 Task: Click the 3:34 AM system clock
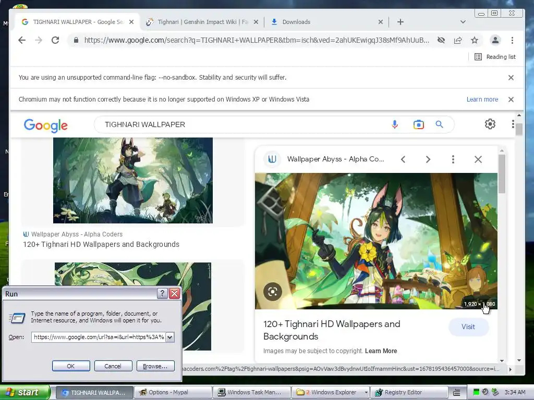(515, 392)
